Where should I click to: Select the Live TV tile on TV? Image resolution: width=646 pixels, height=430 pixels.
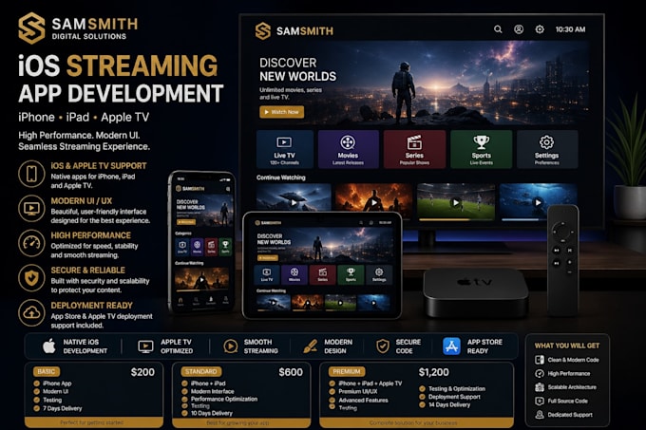coord(285,149)
